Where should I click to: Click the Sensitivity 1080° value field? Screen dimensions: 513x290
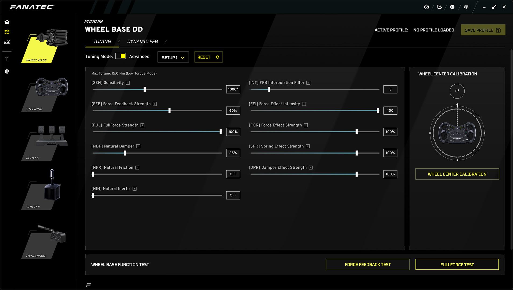[233, 89]
